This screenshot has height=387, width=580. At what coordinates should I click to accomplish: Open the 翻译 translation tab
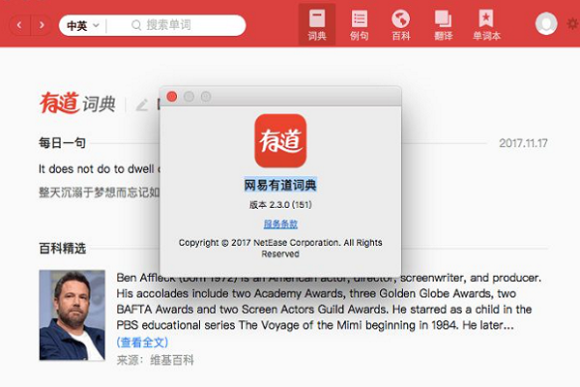443,24
